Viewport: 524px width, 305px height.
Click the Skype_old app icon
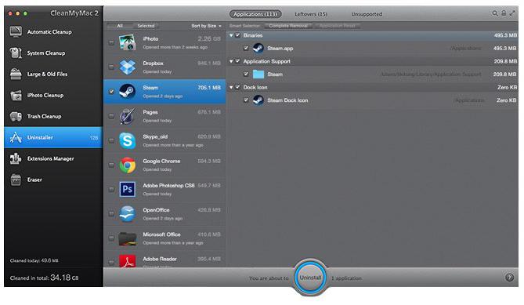(128, 140)
